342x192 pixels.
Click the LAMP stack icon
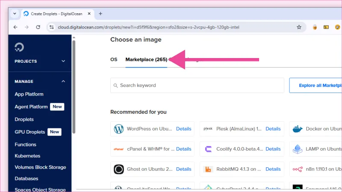298,149
